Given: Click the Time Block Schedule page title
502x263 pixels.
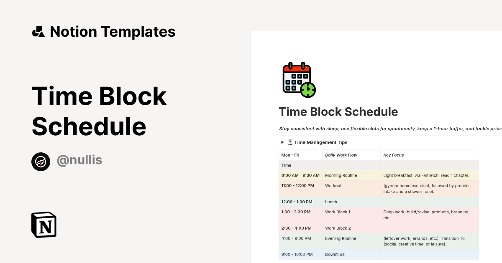Looking at the screenshot, I should (338, 111).
